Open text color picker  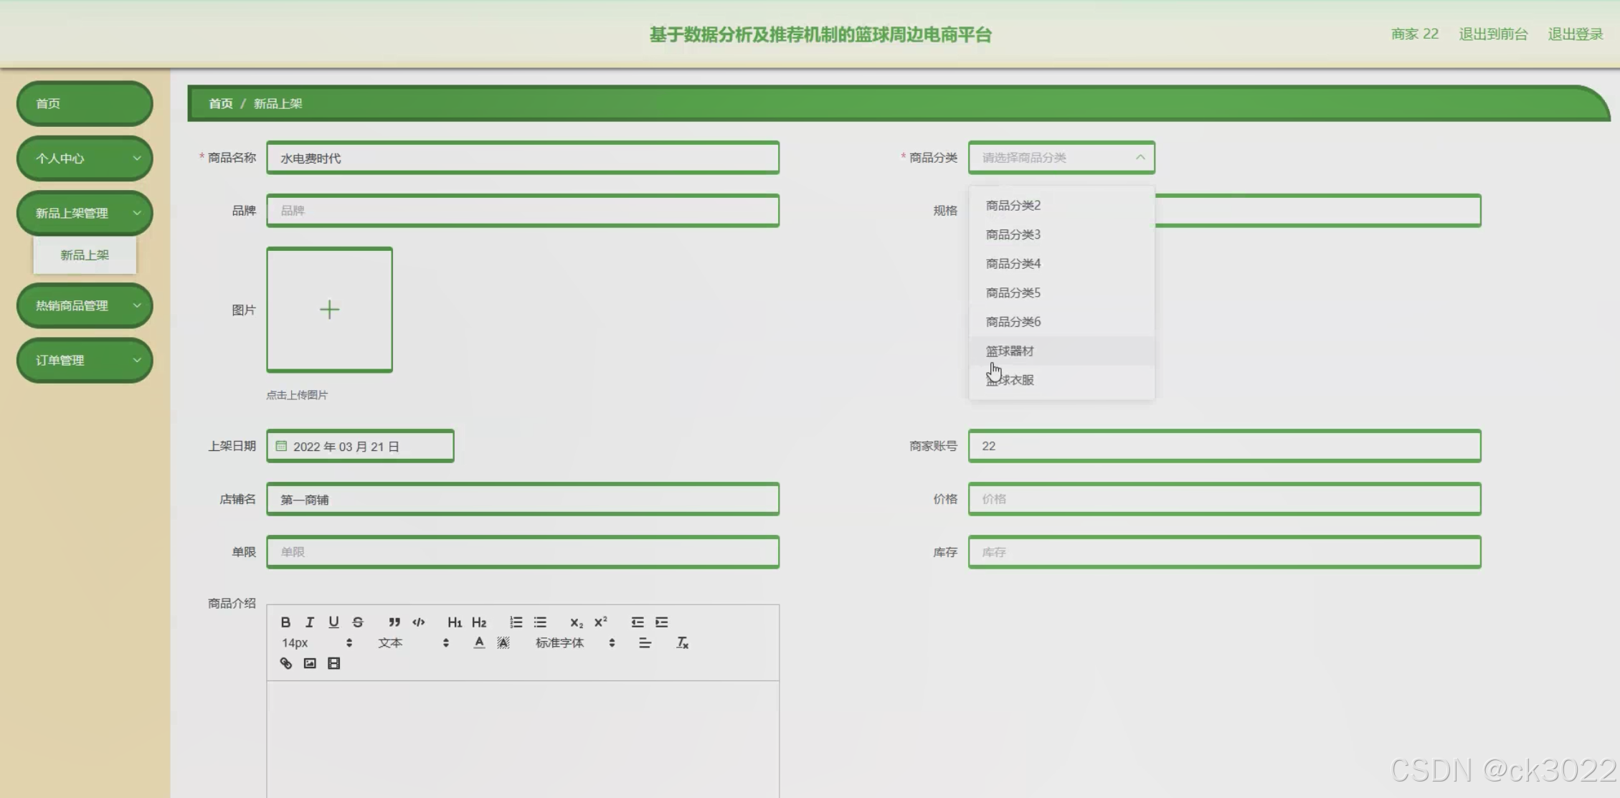[479, 643]
